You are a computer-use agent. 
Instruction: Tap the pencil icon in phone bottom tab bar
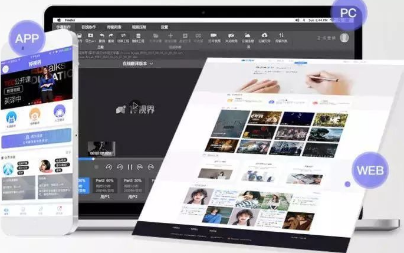point(41,209)
